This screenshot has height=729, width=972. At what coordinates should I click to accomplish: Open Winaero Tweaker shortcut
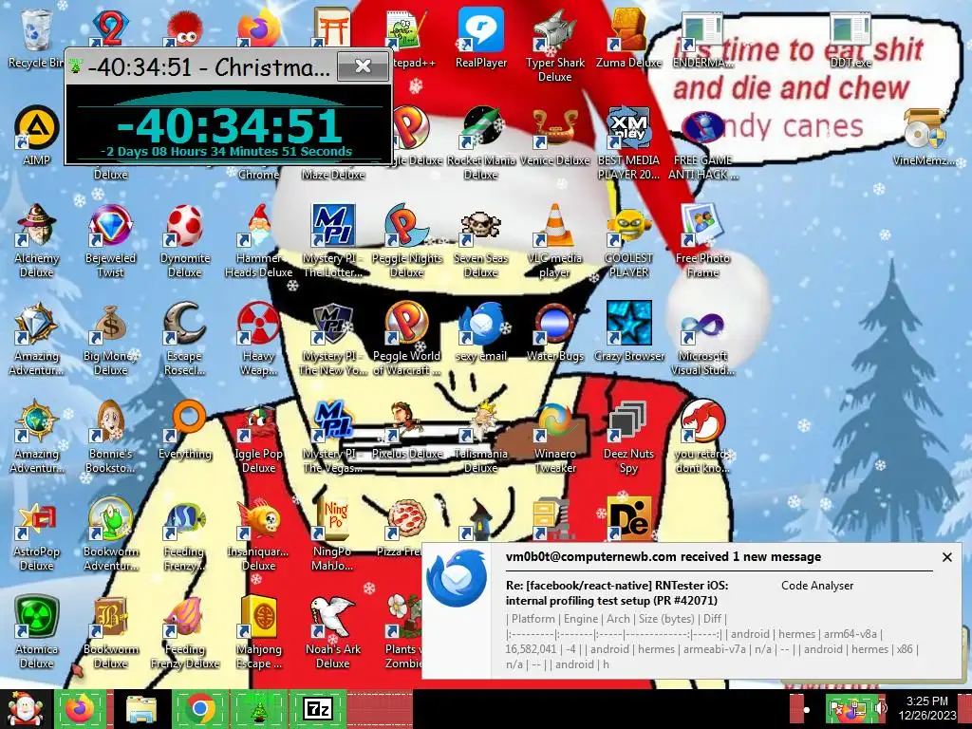554,421
